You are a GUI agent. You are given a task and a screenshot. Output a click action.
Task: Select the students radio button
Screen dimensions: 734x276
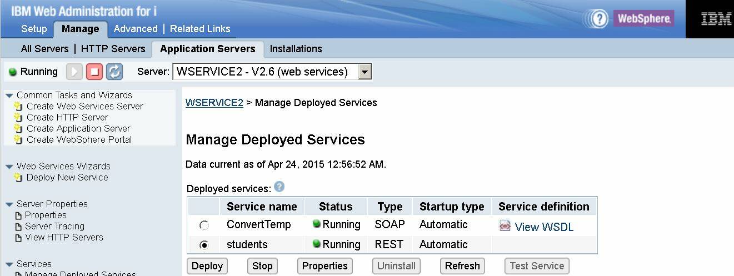point(204,244)
